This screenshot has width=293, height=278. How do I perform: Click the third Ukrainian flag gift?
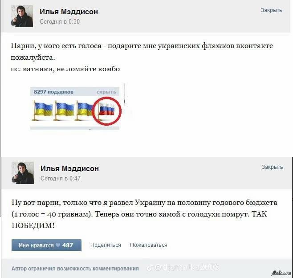(85, 110)
